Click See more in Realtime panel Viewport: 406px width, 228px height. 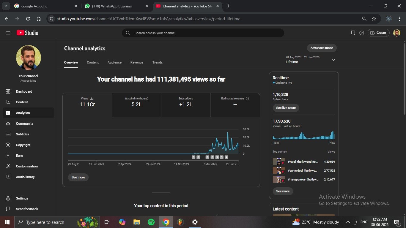point(283,191)
